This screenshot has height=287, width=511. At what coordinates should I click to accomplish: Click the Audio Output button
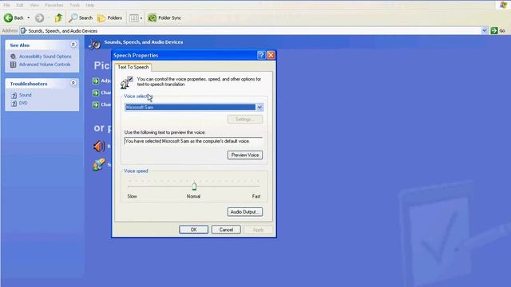pyautogui.click(x=245, y=212)
